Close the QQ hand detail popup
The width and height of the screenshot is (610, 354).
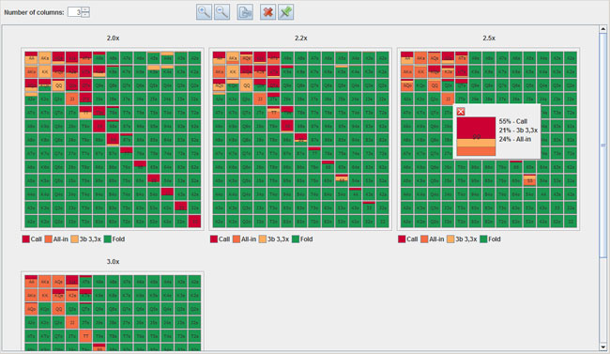pyautogui.click(x=461, y=112)
